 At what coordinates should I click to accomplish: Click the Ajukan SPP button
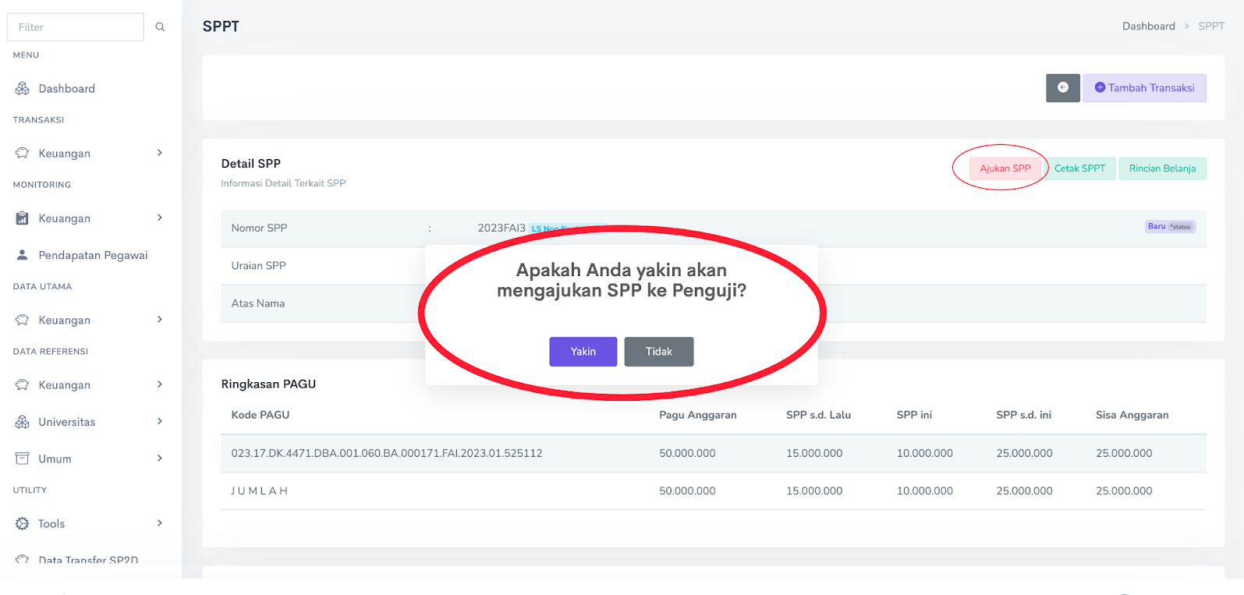click(x=1005, y=168)
